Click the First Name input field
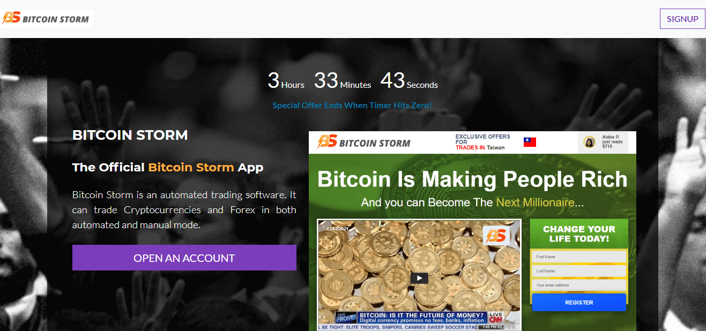This screenshot has width=706, height=331. click(x=579, y=257)
